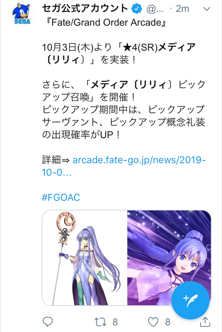Open the SEGA Sonic profile avatar
The height and width of the screenshot is (332, 222).
point(23,14)
